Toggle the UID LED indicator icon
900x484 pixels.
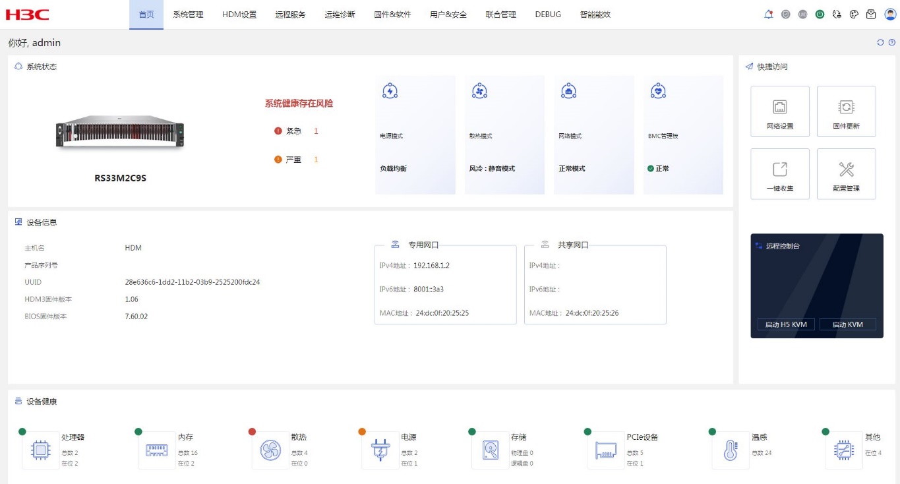click(802, 14)
